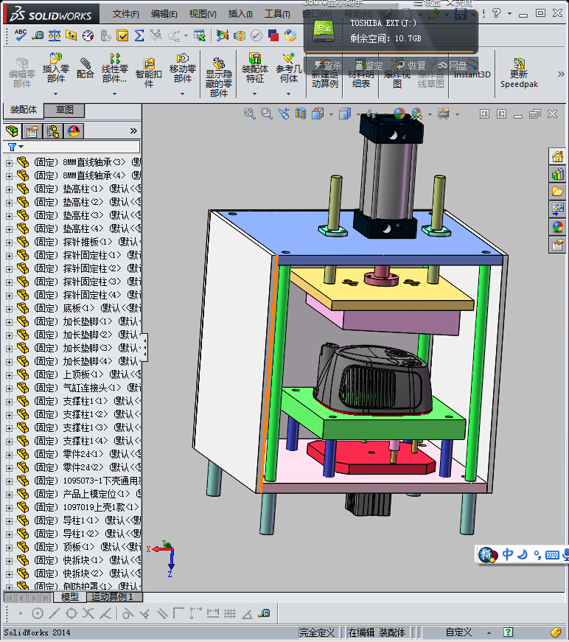Click Previous View icon in viewport toolbar
The height and width of the screenshot is (642, 569).
283,114
